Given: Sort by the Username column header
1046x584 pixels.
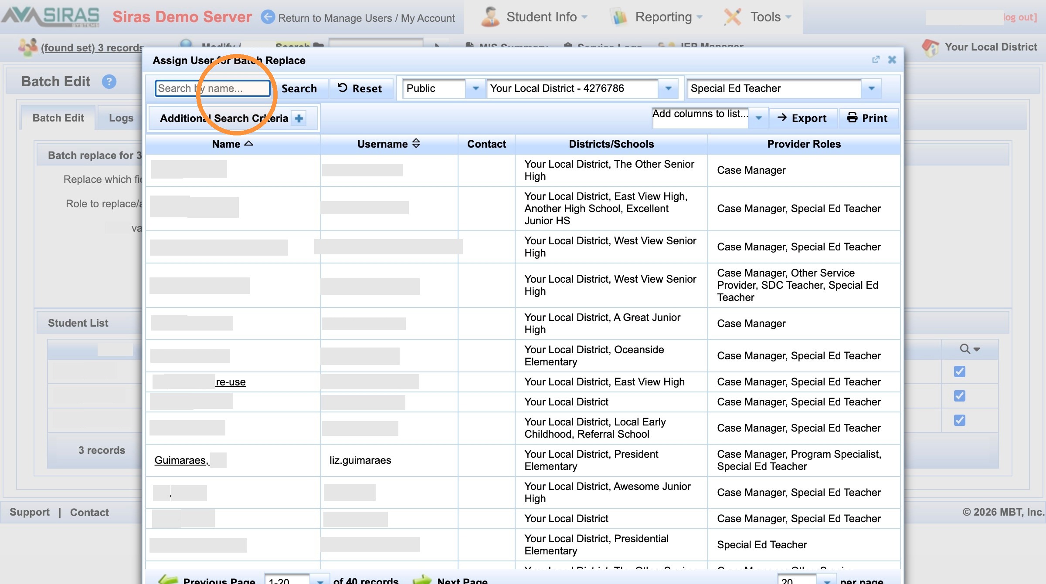Looking at the screenshot, I should (x=389, y=144).
